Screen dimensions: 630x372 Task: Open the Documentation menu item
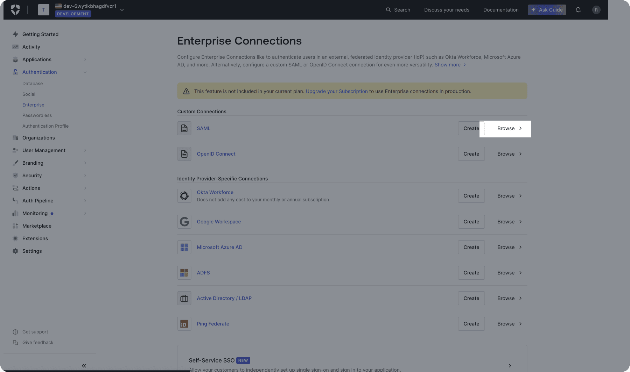tap(501, 10)
